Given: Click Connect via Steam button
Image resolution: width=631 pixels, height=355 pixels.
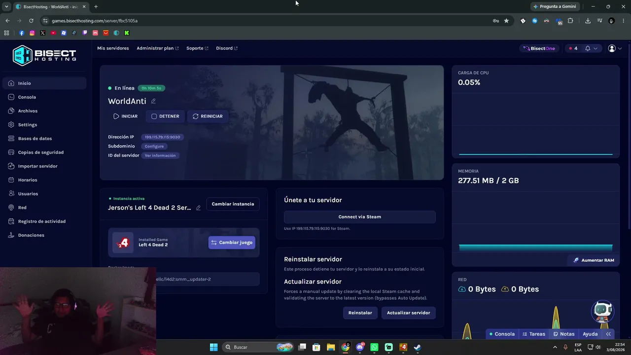Looking at the screenshot, I should click(360, 217).
